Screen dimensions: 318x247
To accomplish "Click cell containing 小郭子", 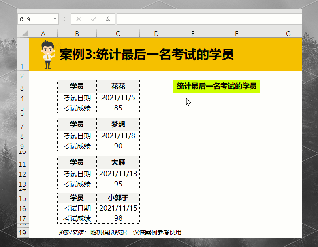I will [118, 198].
